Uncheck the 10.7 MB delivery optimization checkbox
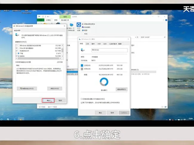Screen dimensions: 194x145 coord(17,51)
